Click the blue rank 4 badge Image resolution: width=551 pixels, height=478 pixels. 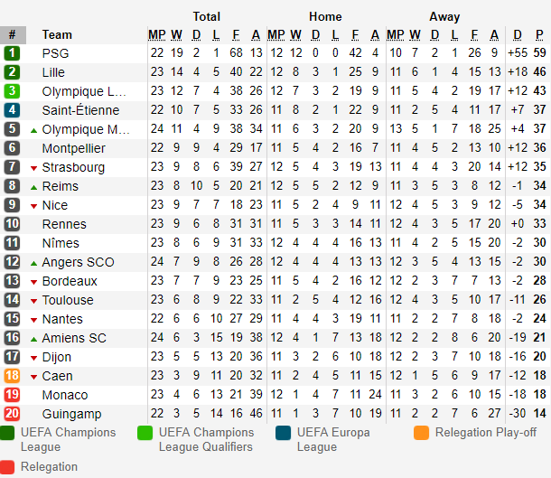(12, 110)
